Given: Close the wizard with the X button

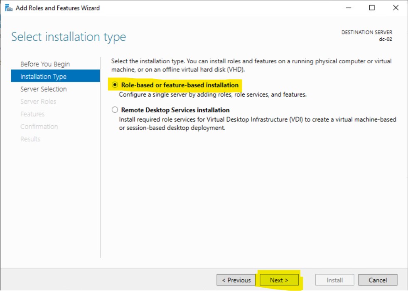Looking at the screenshot, I should pyautogui.click(x=396, y=8).
